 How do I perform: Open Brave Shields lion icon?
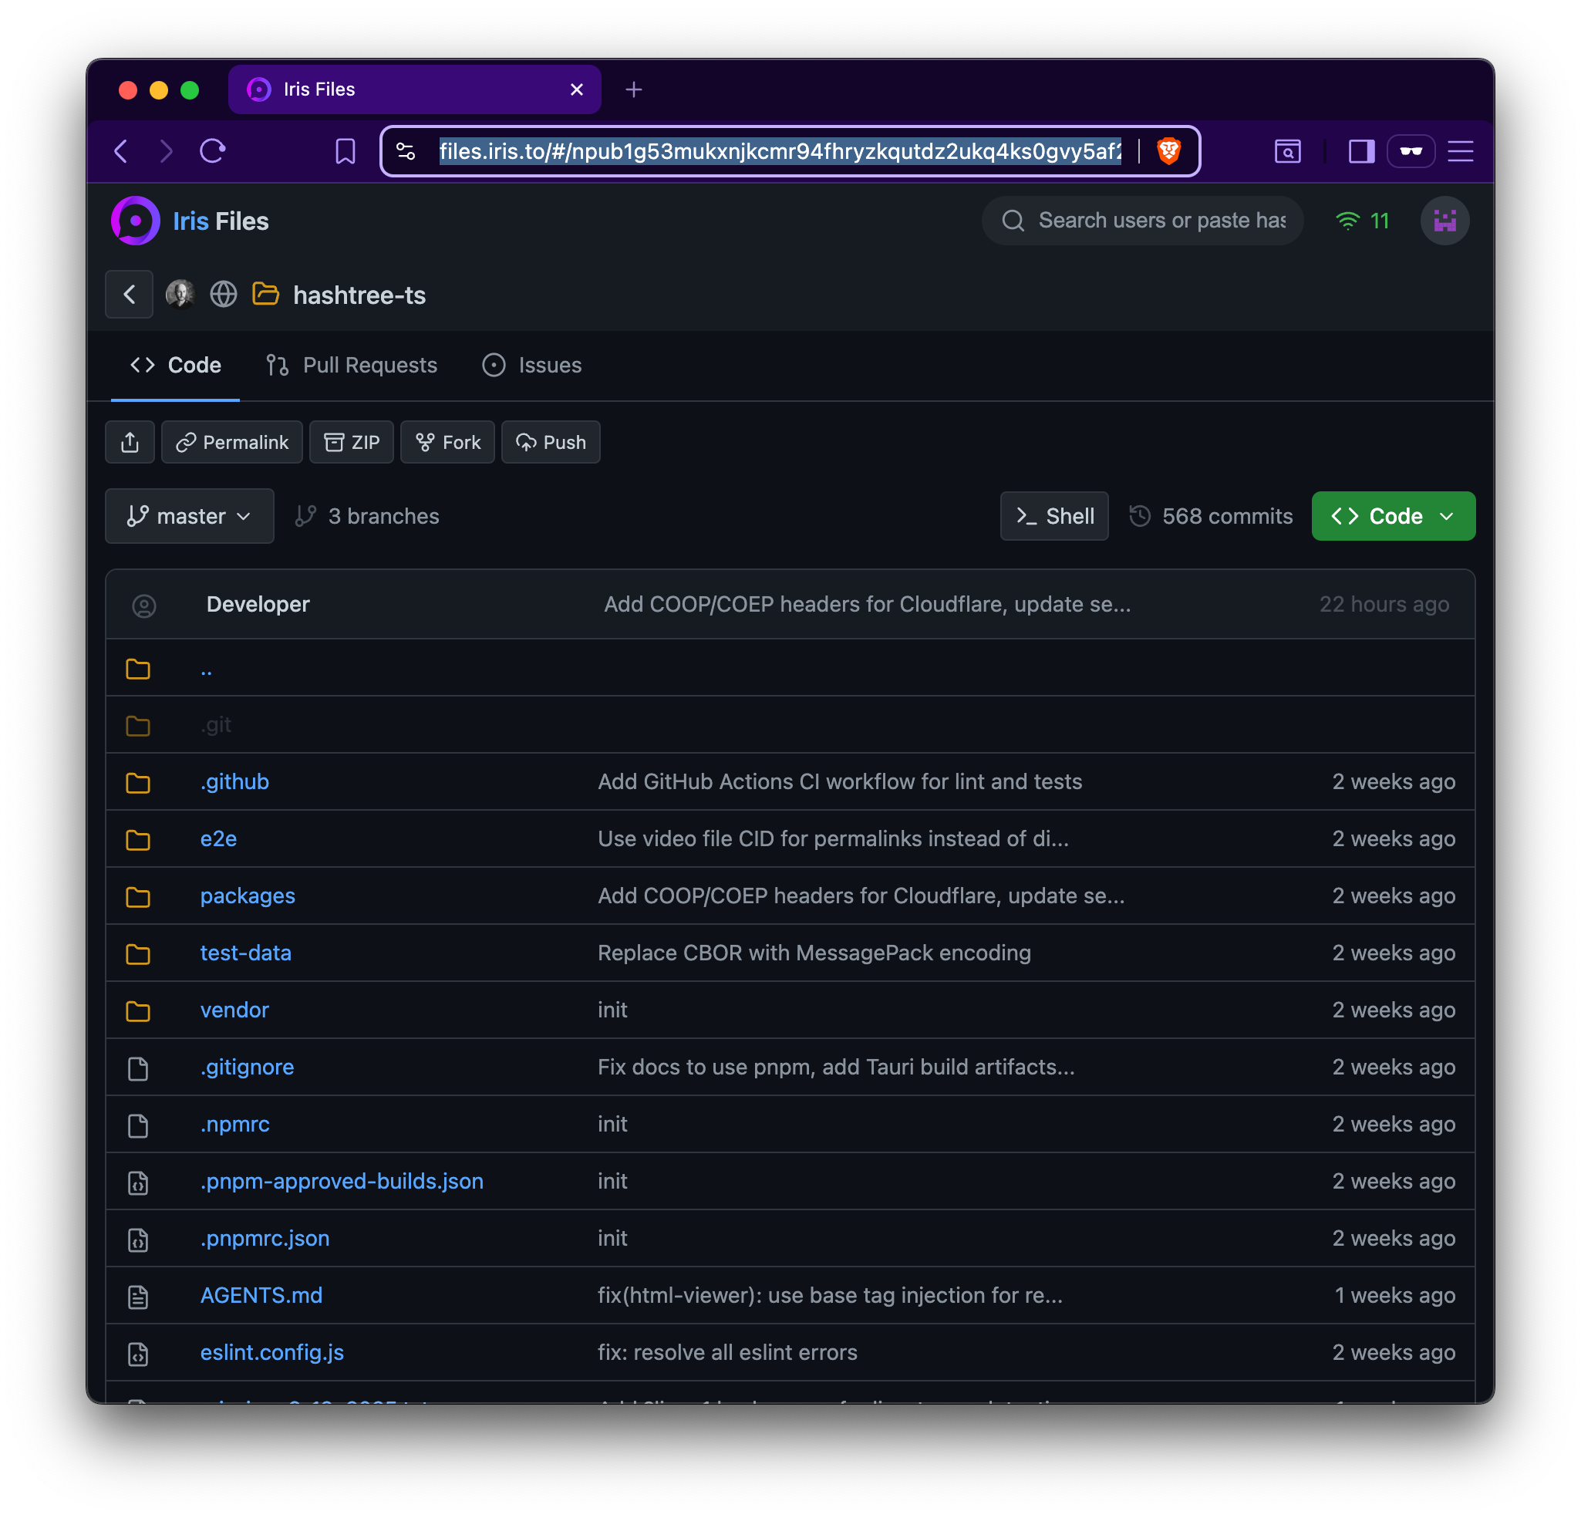pyautogui.click(x=1168, y=151)
